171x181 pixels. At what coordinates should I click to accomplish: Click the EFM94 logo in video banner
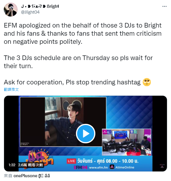point(81,167)
